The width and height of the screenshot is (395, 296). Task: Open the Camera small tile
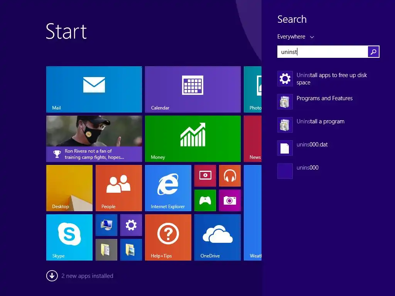point(230,200)
